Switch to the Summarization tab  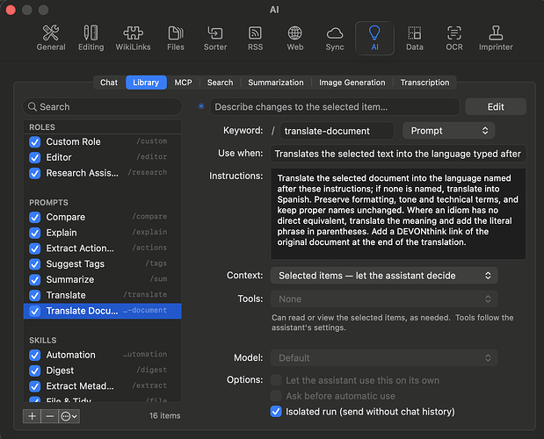pos(275,83)
